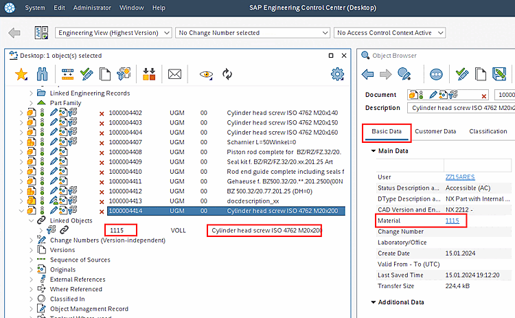This screenshot has width=515, height=318.
Task: Click the chain link icon next to 1115
Action: [64, 230]
